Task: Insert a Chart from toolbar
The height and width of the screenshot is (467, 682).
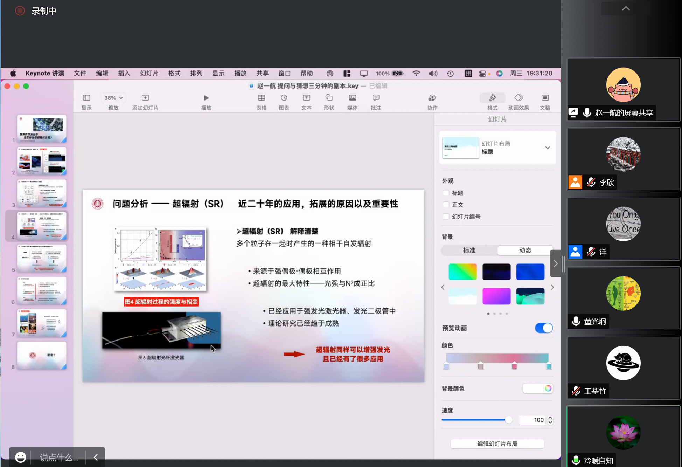Action: [x=284, y=98]
